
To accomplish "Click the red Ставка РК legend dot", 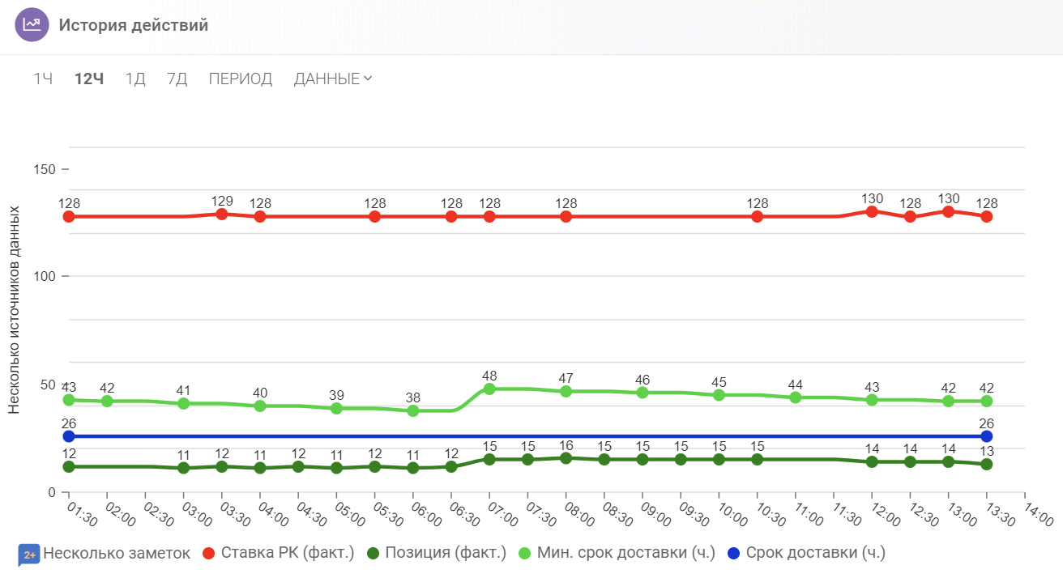I will tap(208, 554).
